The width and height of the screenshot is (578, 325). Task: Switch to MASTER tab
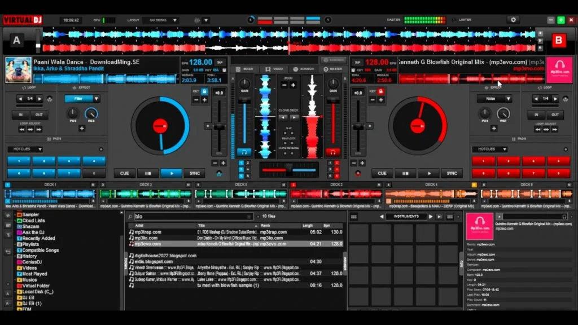(x=333, y=69)
